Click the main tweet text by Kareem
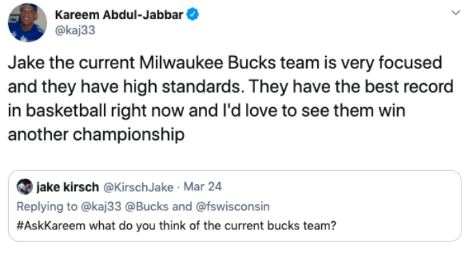This screenshot has width=473, height=260. tap(231, 98)
